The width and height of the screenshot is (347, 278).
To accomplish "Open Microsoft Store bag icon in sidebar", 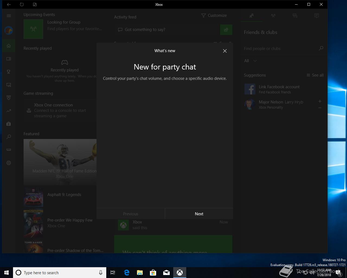I will coord(9,124).
